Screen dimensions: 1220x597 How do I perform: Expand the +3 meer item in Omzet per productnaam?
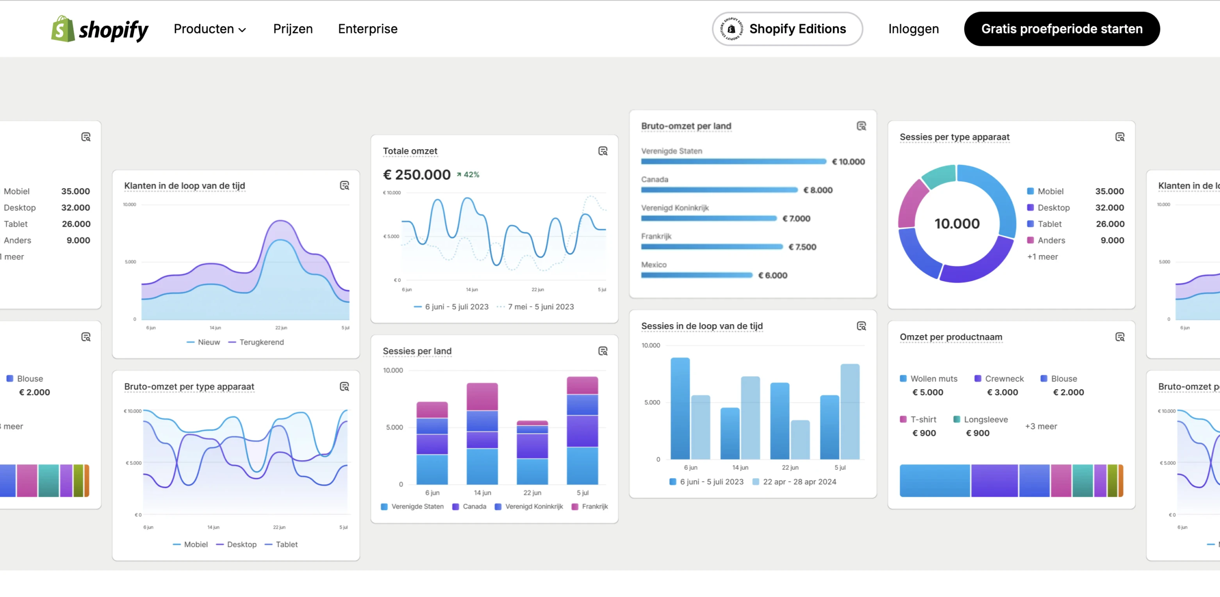click(x=1041, y=426)
